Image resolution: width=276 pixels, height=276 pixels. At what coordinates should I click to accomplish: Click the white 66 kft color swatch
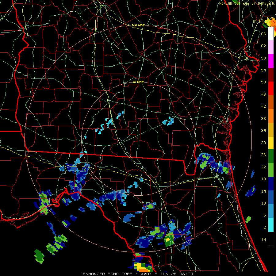pyautogui.click(x=271, y=34)
